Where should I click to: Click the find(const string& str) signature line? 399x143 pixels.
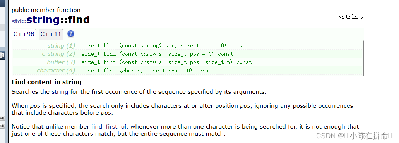(164, 46)
